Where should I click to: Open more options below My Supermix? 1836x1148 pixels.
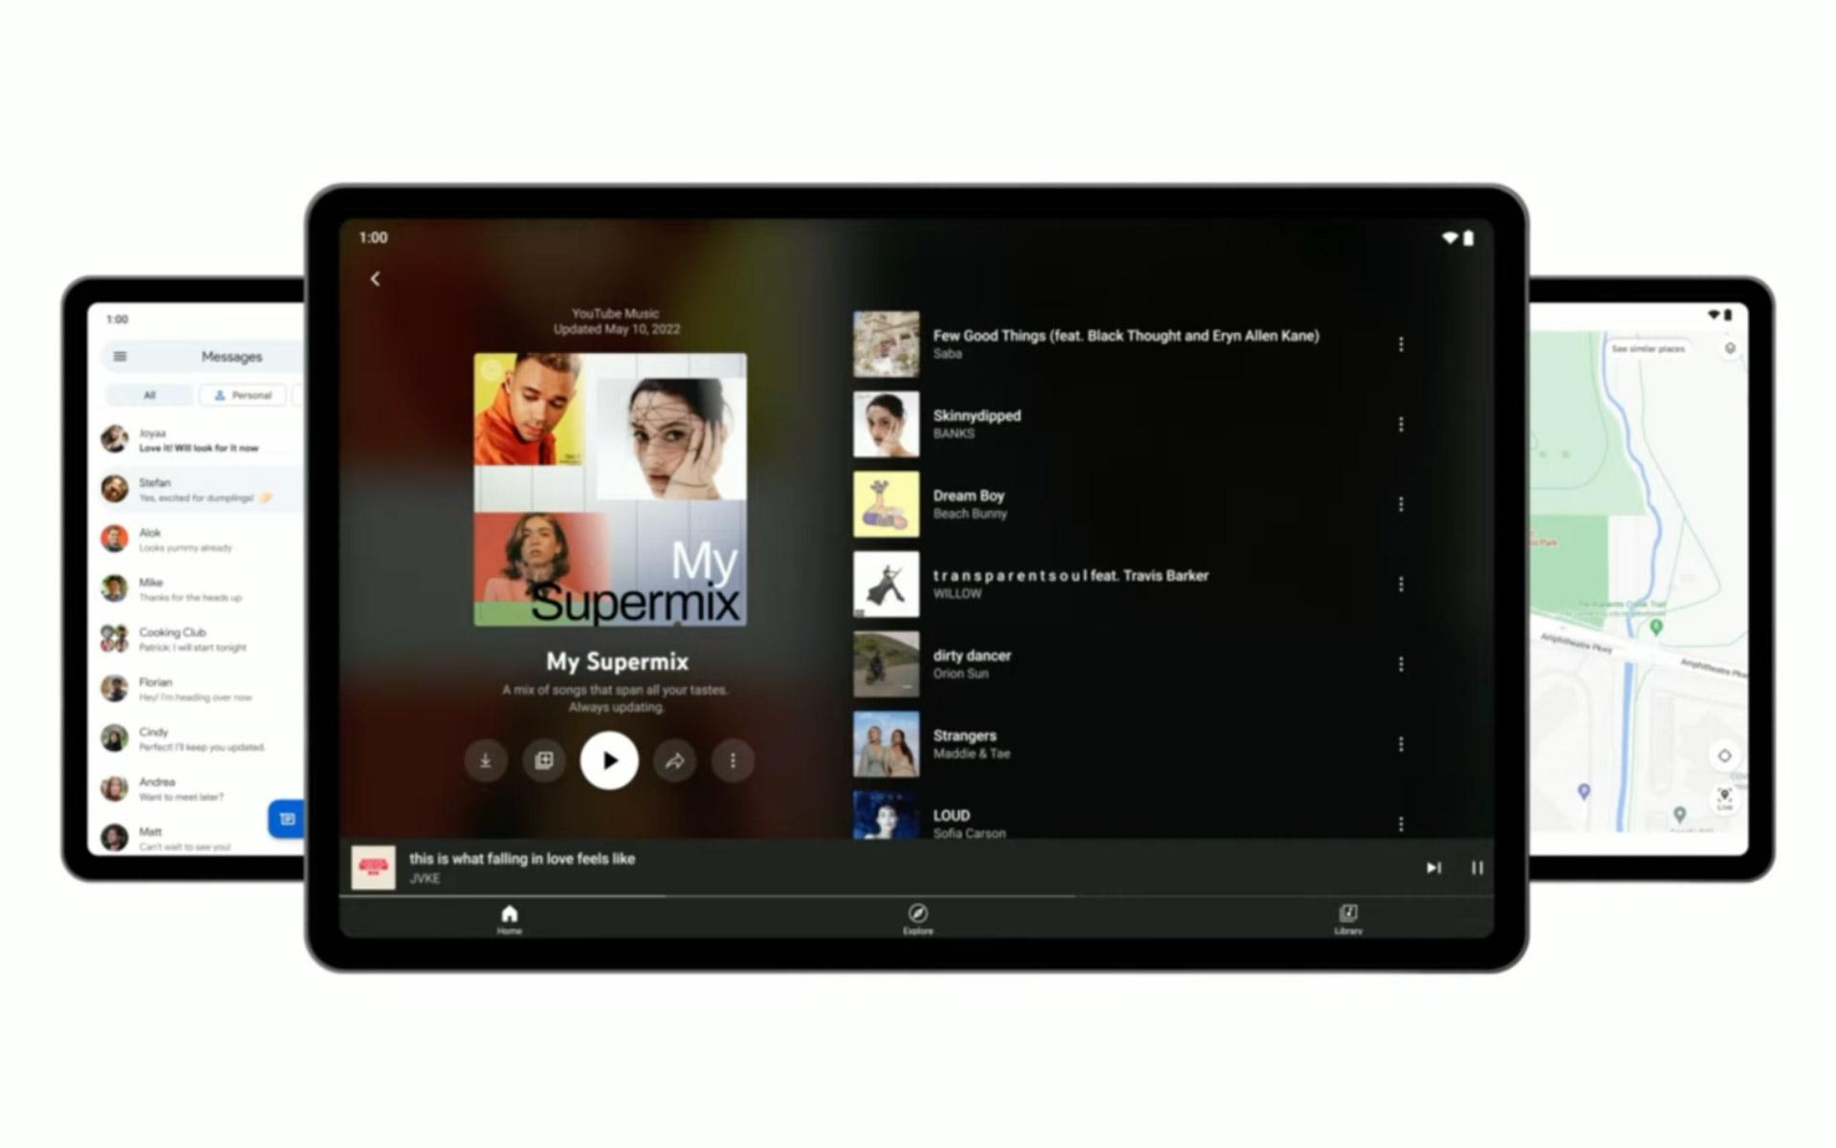pos(733,761)
